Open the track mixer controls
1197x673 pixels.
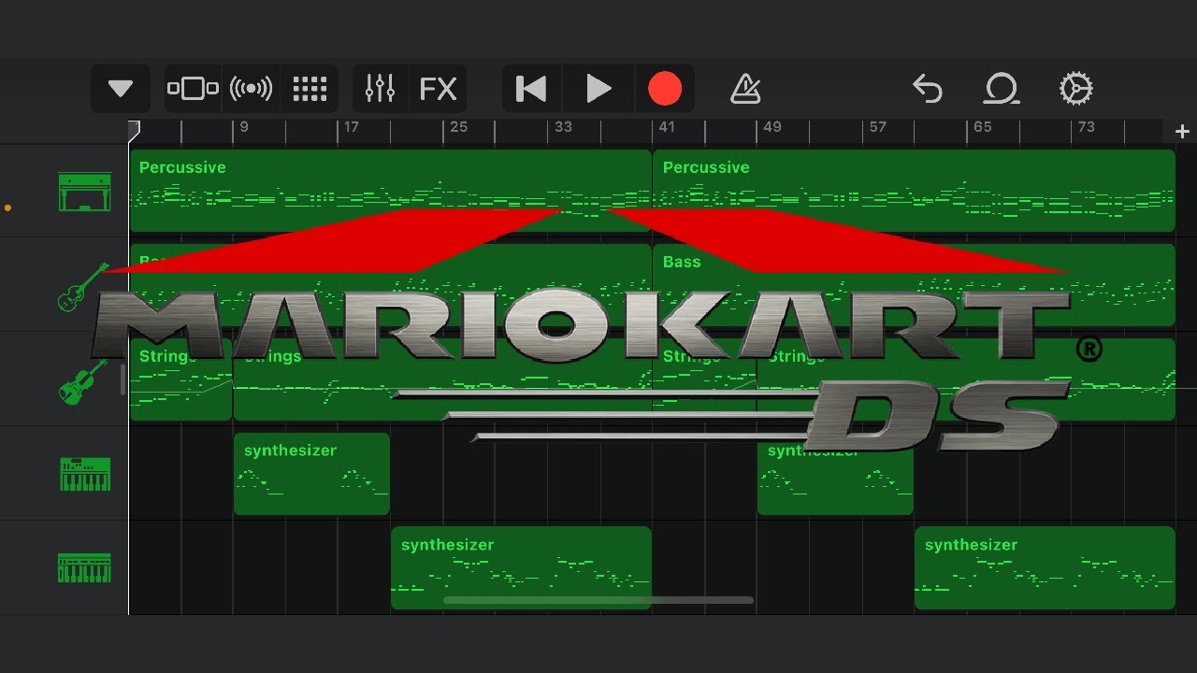coord(380,89)
